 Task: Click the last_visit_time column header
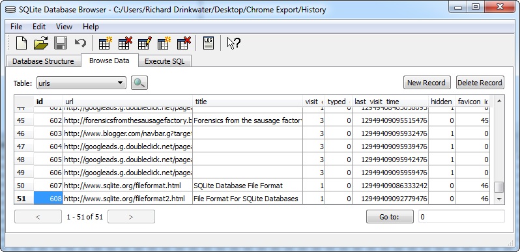pyautogui.click(x=390, y=102)
